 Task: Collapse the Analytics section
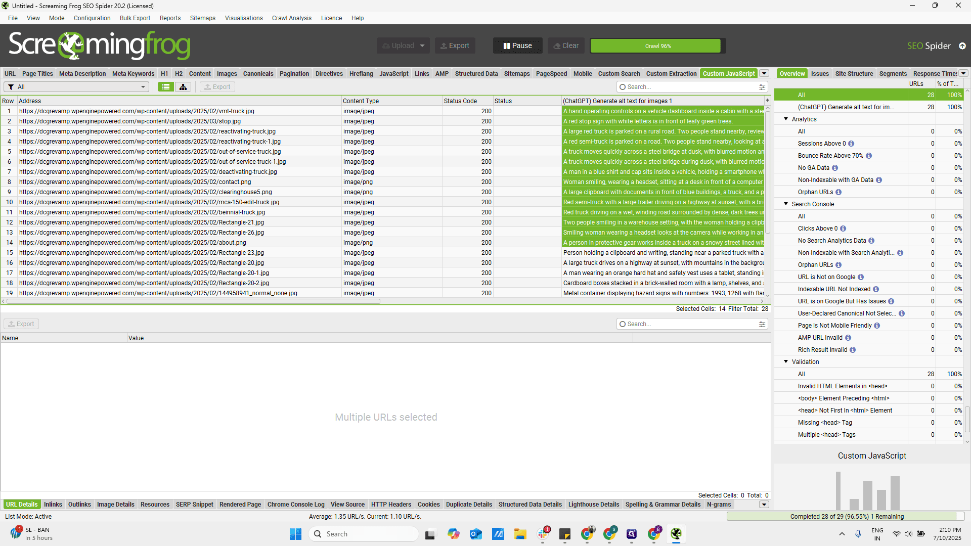click(x=786, y=119)
